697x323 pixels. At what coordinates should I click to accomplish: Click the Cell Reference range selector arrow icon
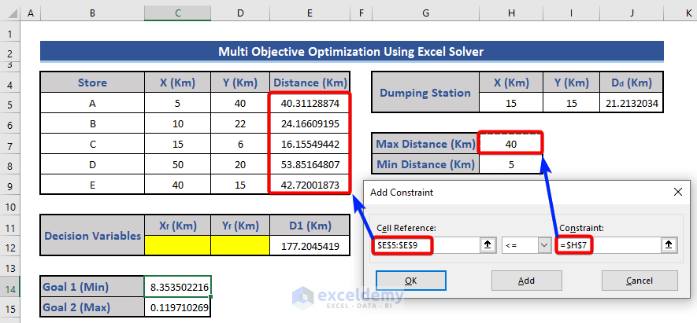pos(488,245)
